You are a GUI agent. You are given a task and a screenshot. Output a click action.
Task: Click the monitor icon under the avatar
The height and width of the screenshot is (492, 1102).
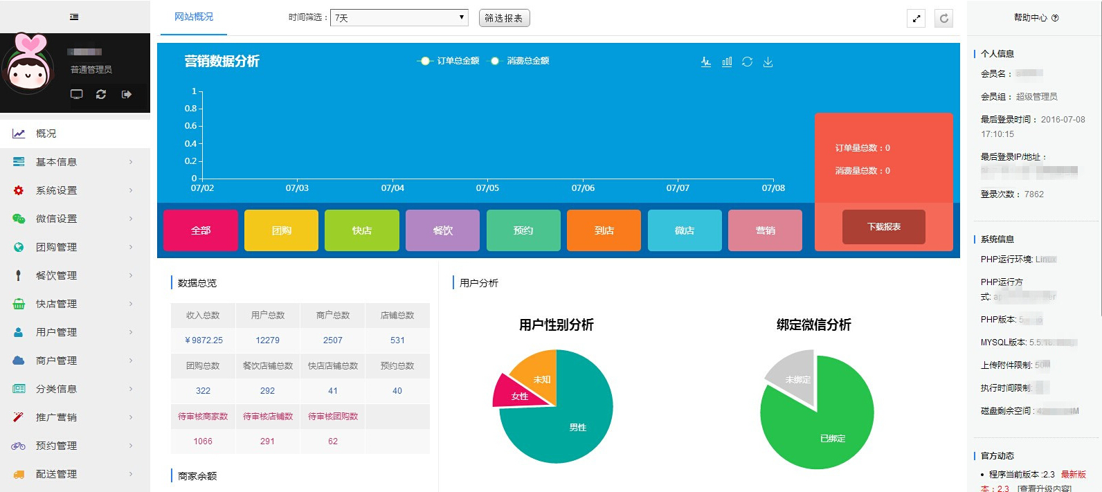pos(77,94)
